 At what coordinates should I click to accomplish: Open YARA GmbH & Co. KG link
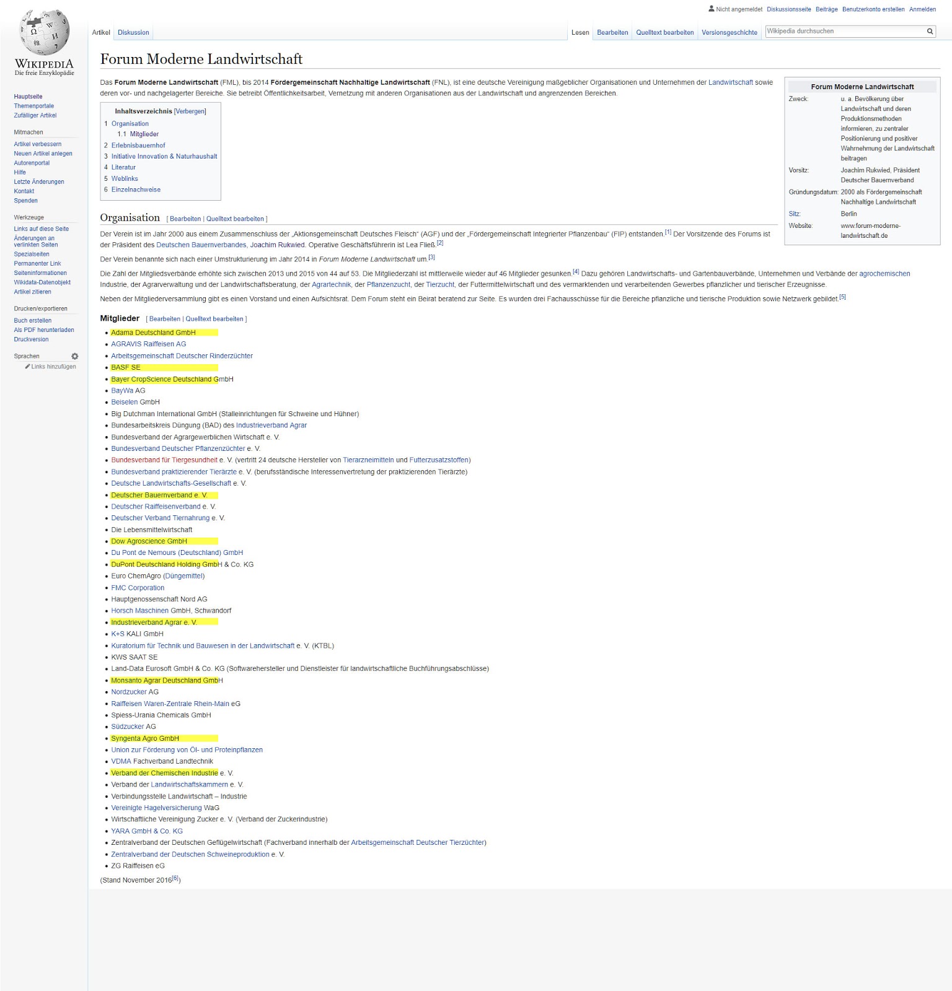[147, 831]
